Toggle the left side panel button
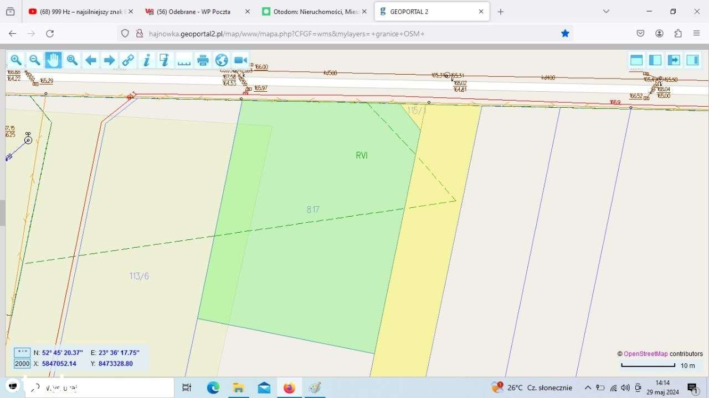The height and width of the screenshot is (398, 709). (655, 60)
